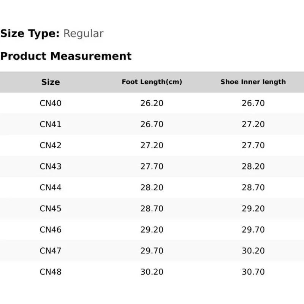Select the CN45 size cell
Image resolution: width=304 pixels, height=304 pixels.
pos(51,209)
